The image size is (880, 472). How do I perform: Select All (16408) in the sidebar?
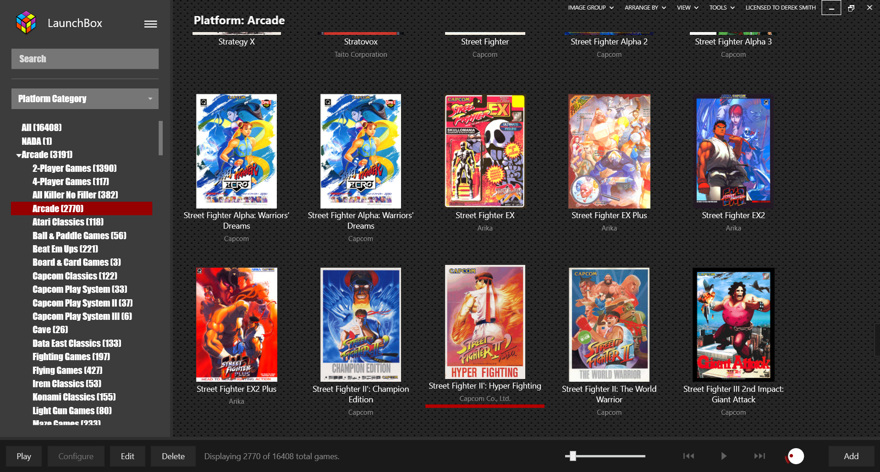(41, 127)
